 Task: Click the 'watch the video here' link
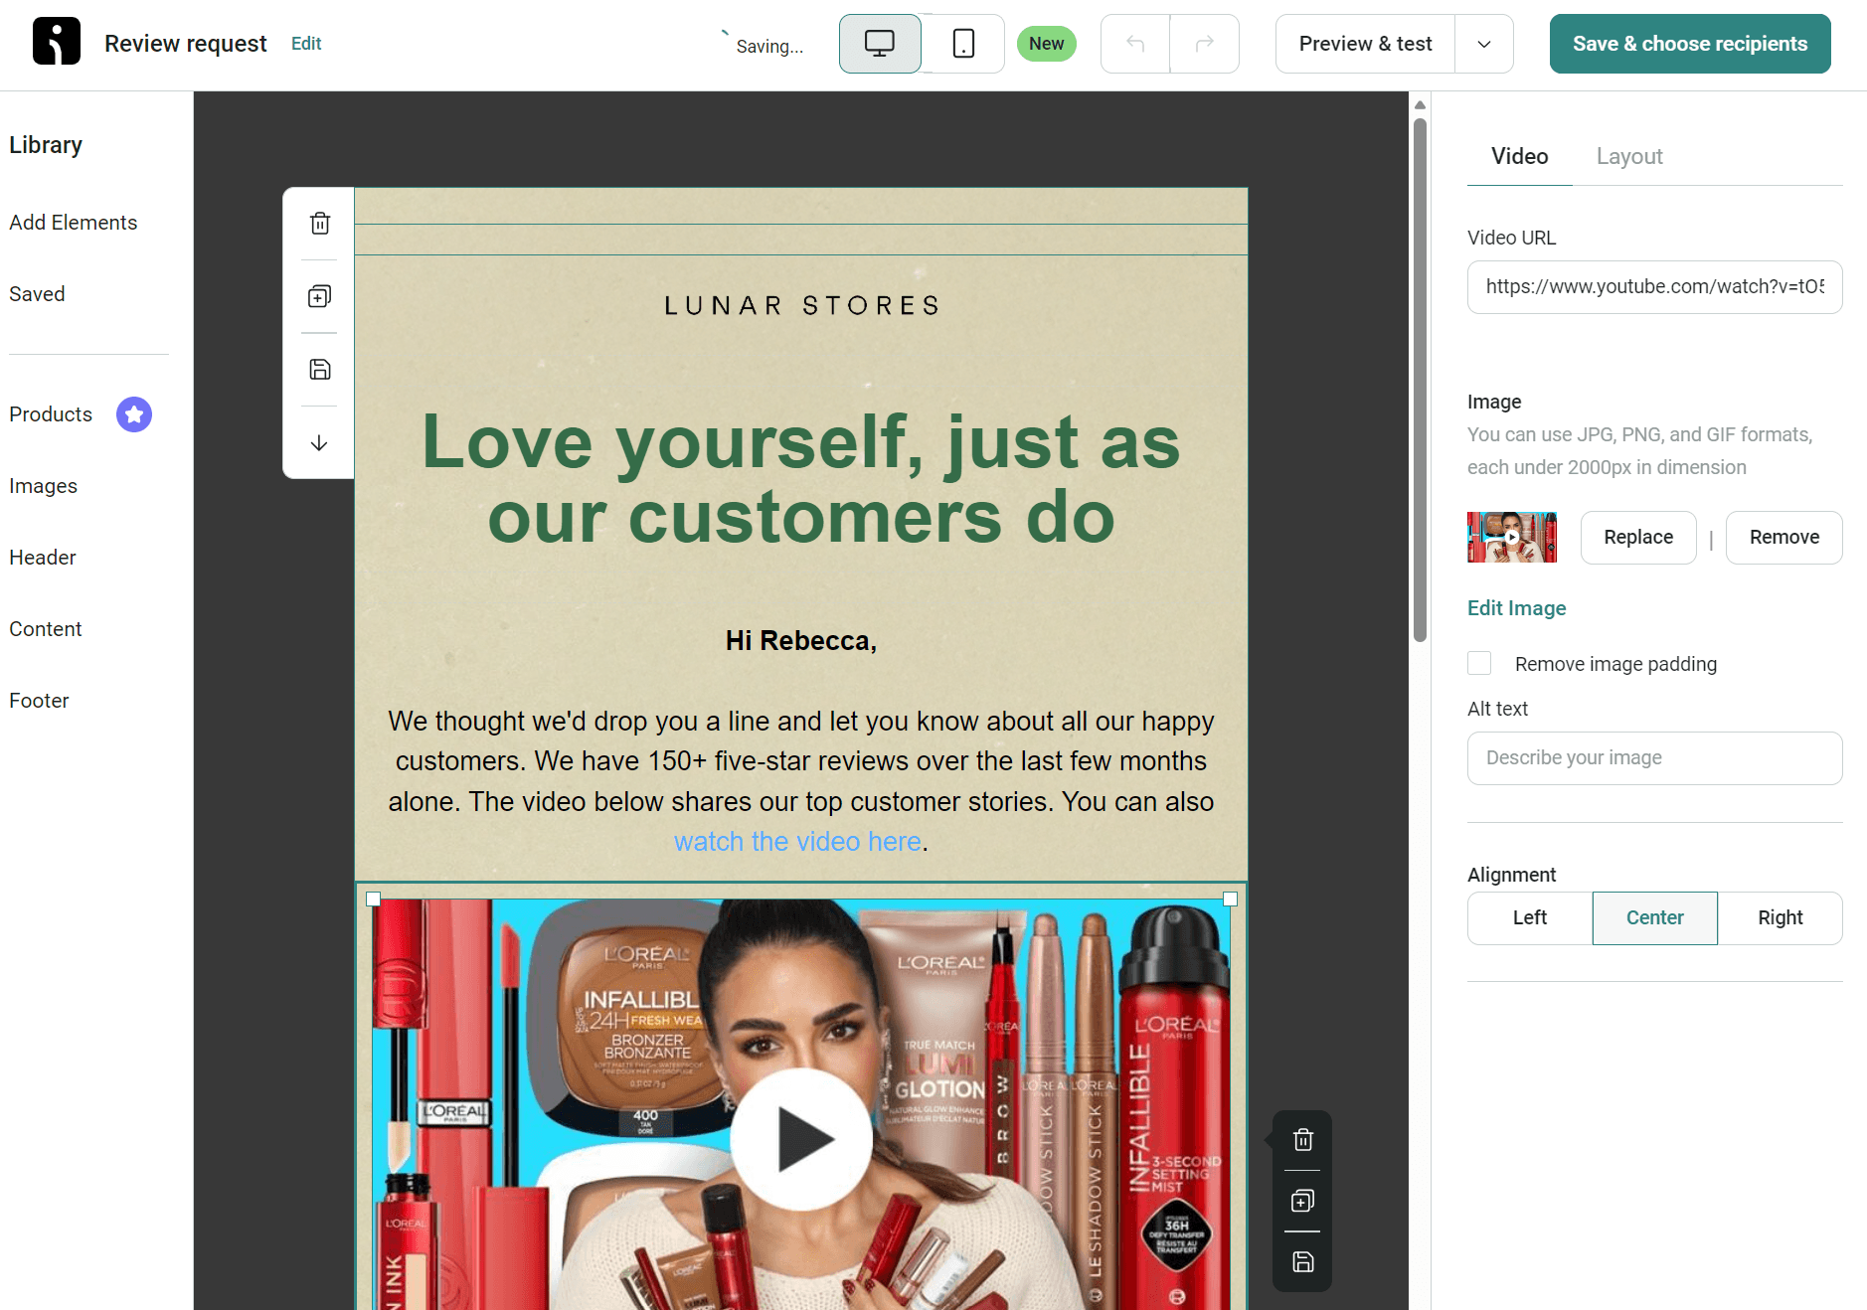tap(797, 842)
